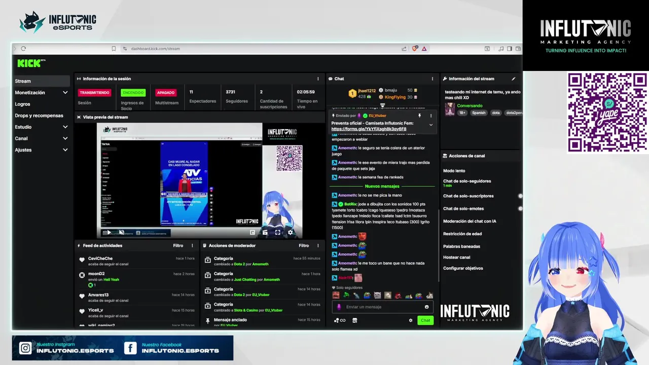Play the stream preview video
Viewport: 649px width, 365px height.
pos(109,233)
